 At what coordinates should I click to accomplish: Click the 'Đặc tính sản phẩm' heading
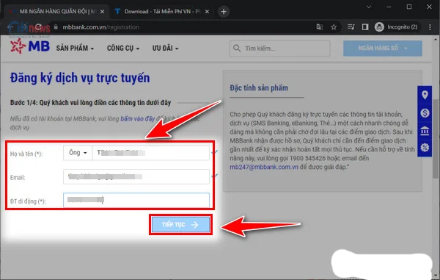pos(259,88)
